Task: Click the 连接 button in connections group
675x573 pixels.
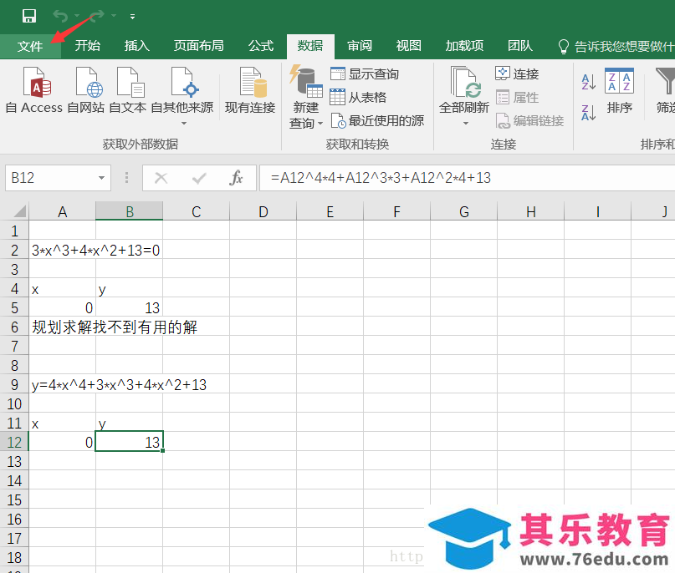Action: (x=517, y=74)
